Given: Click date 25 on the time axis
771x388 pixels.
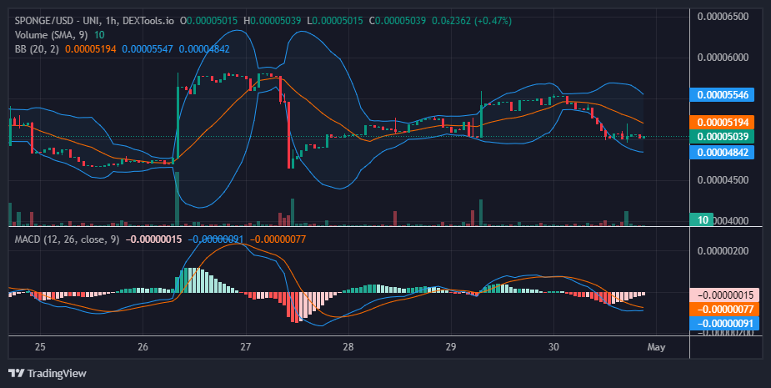Looking at the screenshot, I should point(40,347).
